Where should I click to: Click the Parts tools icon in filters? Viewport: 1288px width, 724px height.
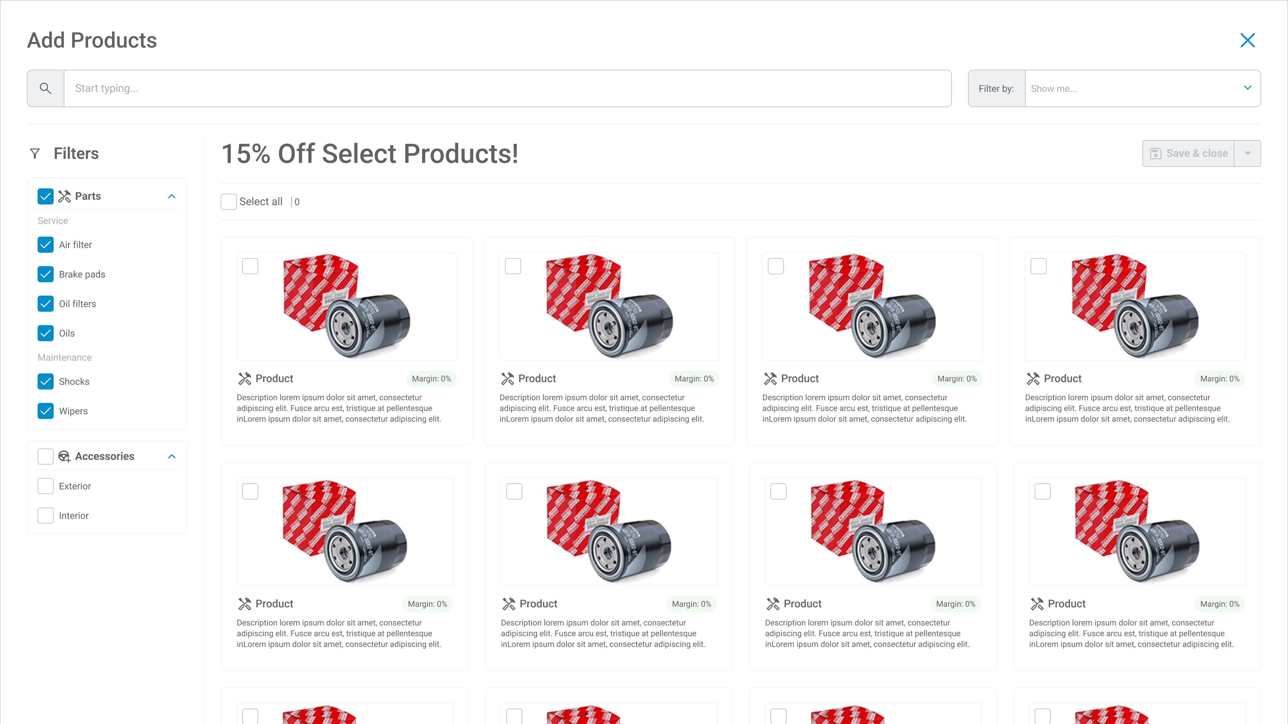tap(64, 196)
